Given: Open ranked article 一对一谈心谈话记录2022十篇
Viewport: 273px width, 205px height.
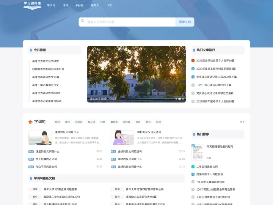Looking at the screenshot, I should (x=214, y=85).
